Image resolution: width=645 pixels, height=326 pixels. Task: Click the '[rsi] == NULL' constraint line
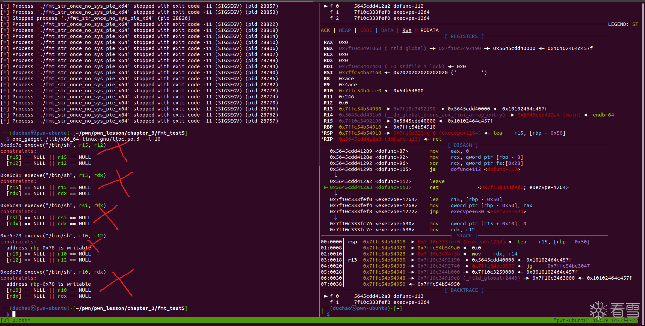[49, 218]
